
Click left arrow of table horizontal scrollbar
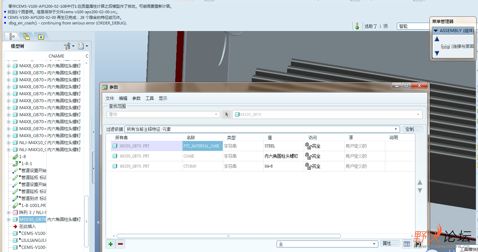tap(114, 236)
